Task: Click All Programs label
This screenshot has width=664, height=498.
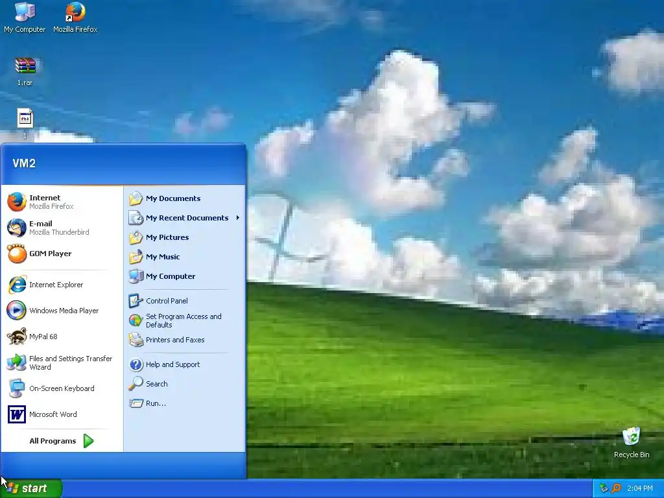Action: 53,441
